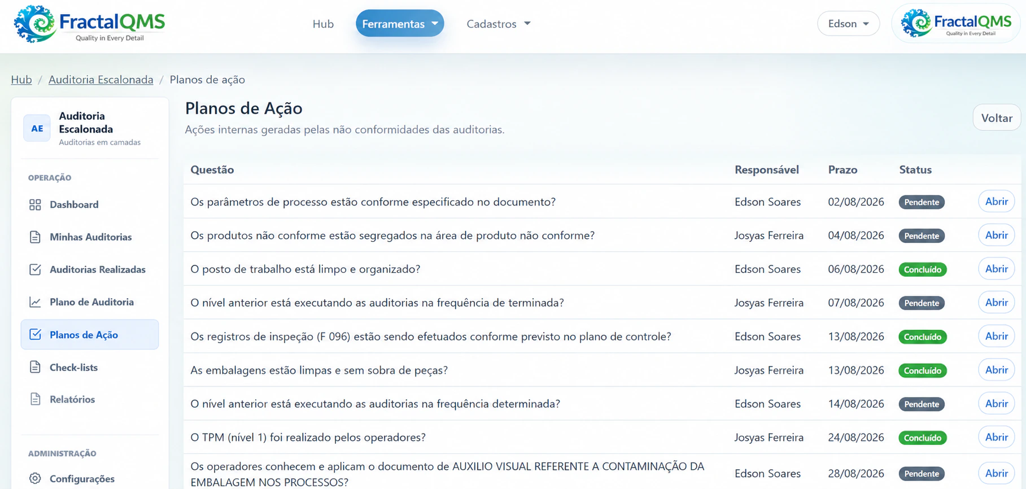Click the date 24/08/2026 cell

tap(856, 437)
